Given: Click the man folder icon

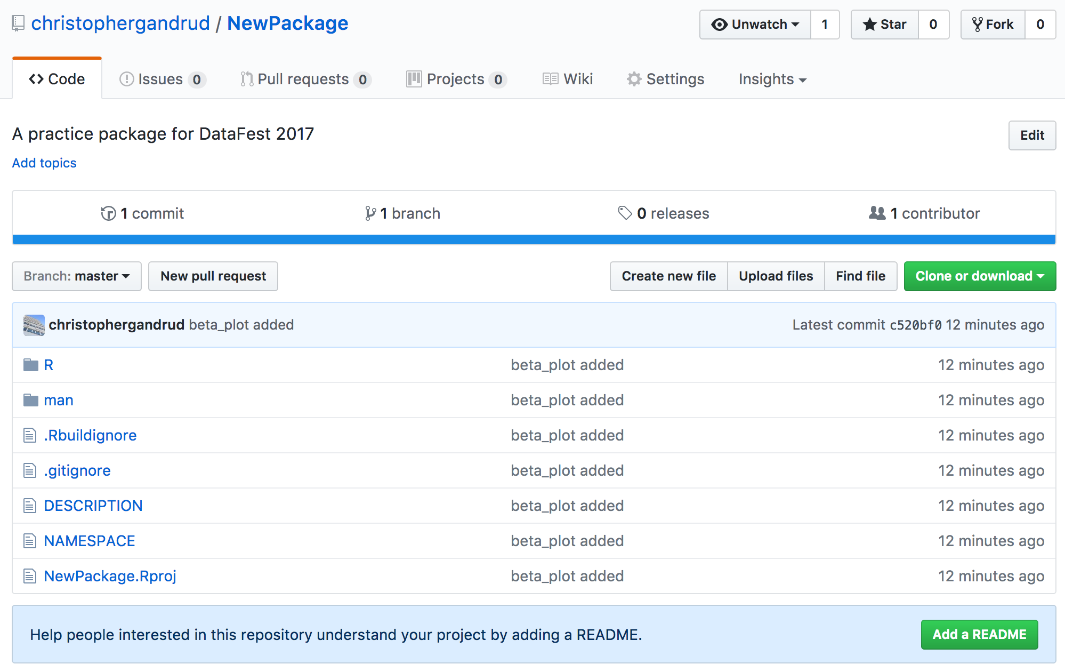Looking at the screenshot, I should point(31,401).
